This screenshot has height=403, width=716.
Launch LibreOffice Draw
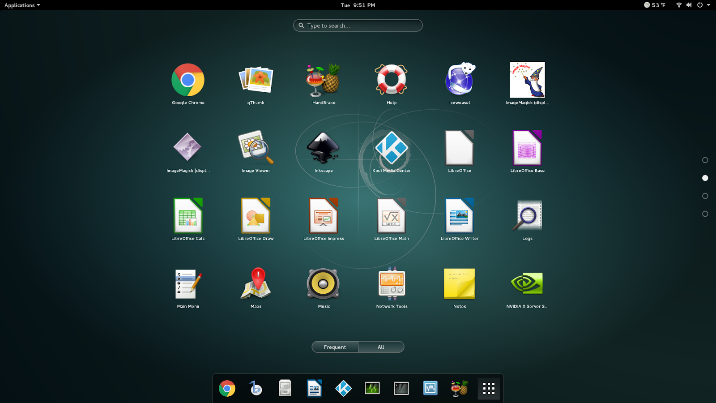(x=256, y=216)
